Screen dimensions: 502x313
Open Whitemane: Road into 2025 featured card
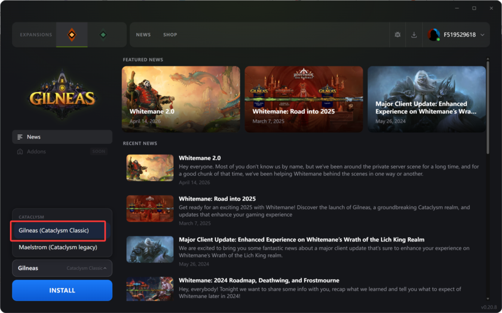click(x=304, y=99)
